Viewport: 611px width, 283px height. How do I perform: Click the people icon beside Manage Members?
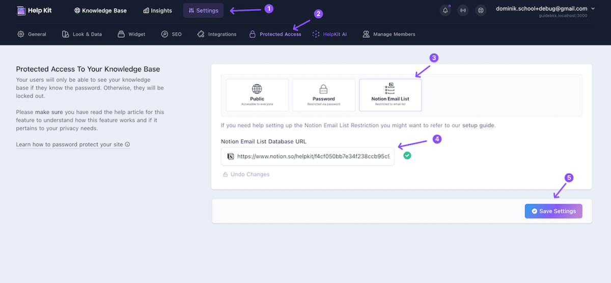click(x=366, y=34)
